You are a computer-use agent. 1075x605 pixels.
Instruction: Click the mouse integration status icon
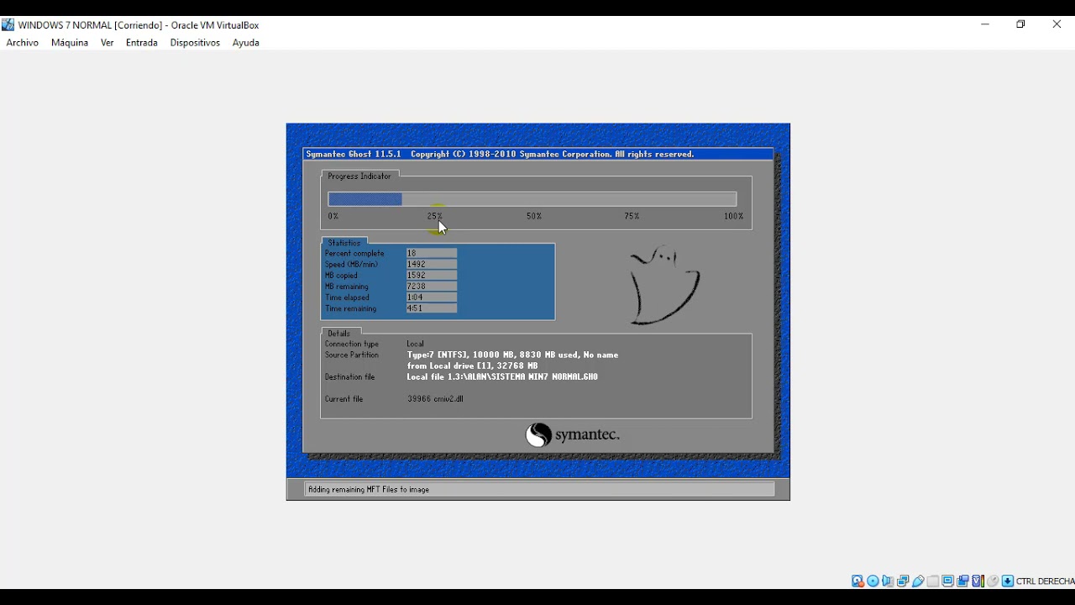pyautogui.click(x=993, y=581)
